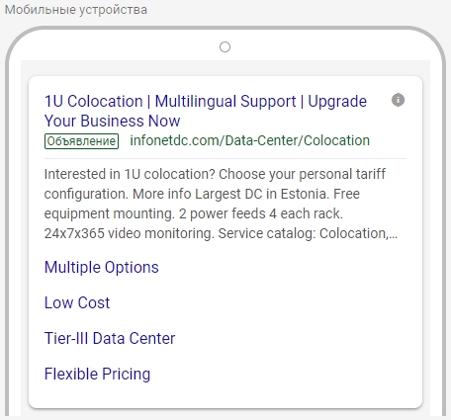451x420 pixels.
Task: Click 'Multilingual Support' in the ad headline
Action: 225,101
